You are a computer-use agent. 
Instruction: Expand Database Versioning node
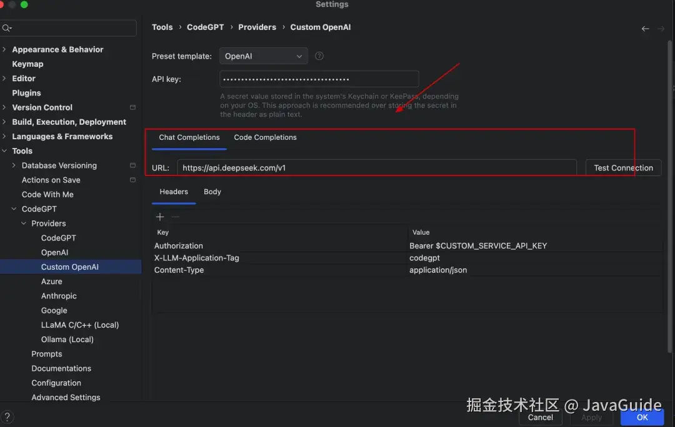[x=14, y=165]
